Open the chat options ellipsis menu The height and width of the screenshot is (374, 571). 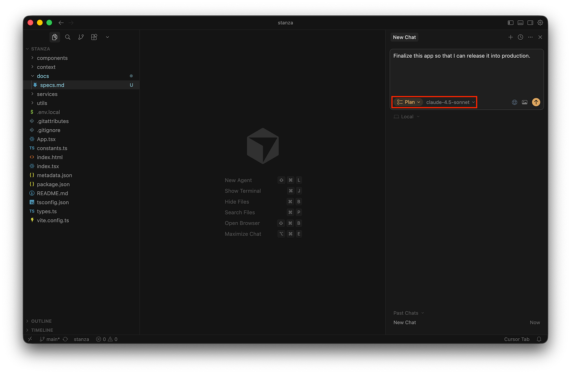click(x=530, y=37)
